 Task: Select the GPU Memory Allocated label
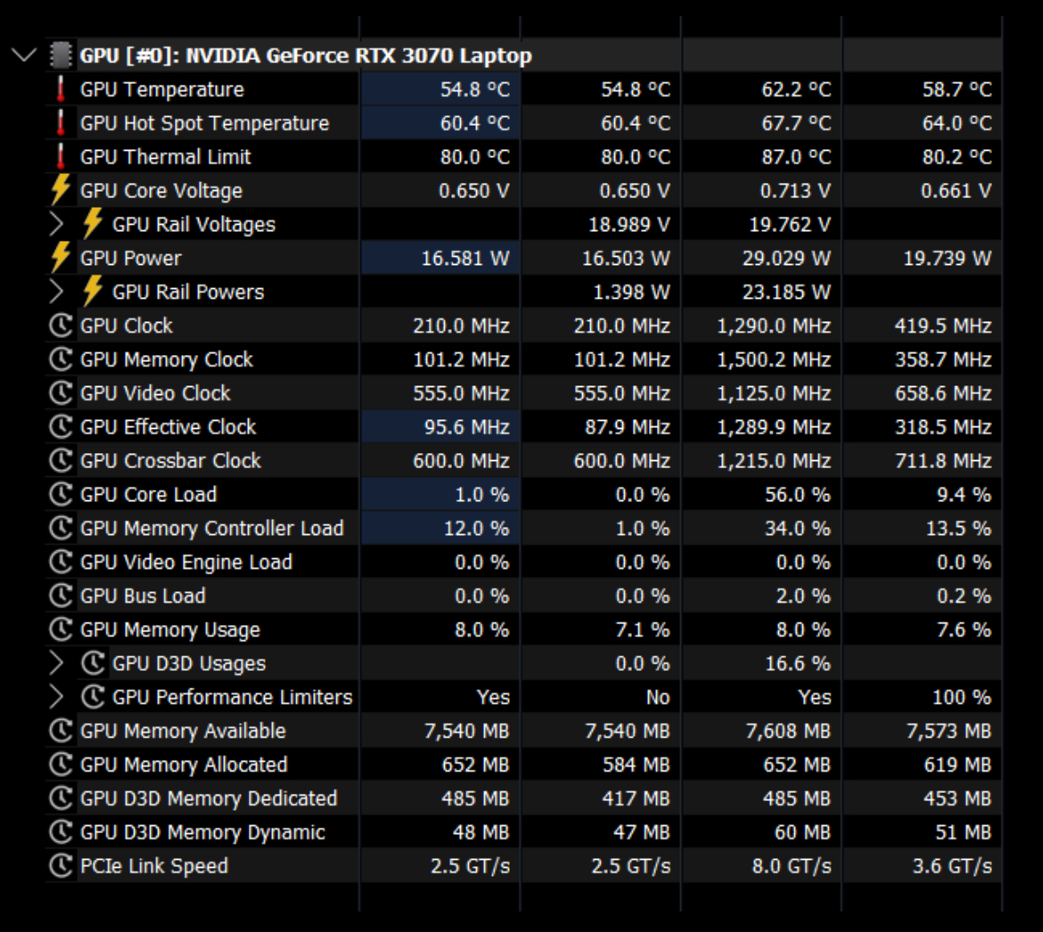coord(184,764)
